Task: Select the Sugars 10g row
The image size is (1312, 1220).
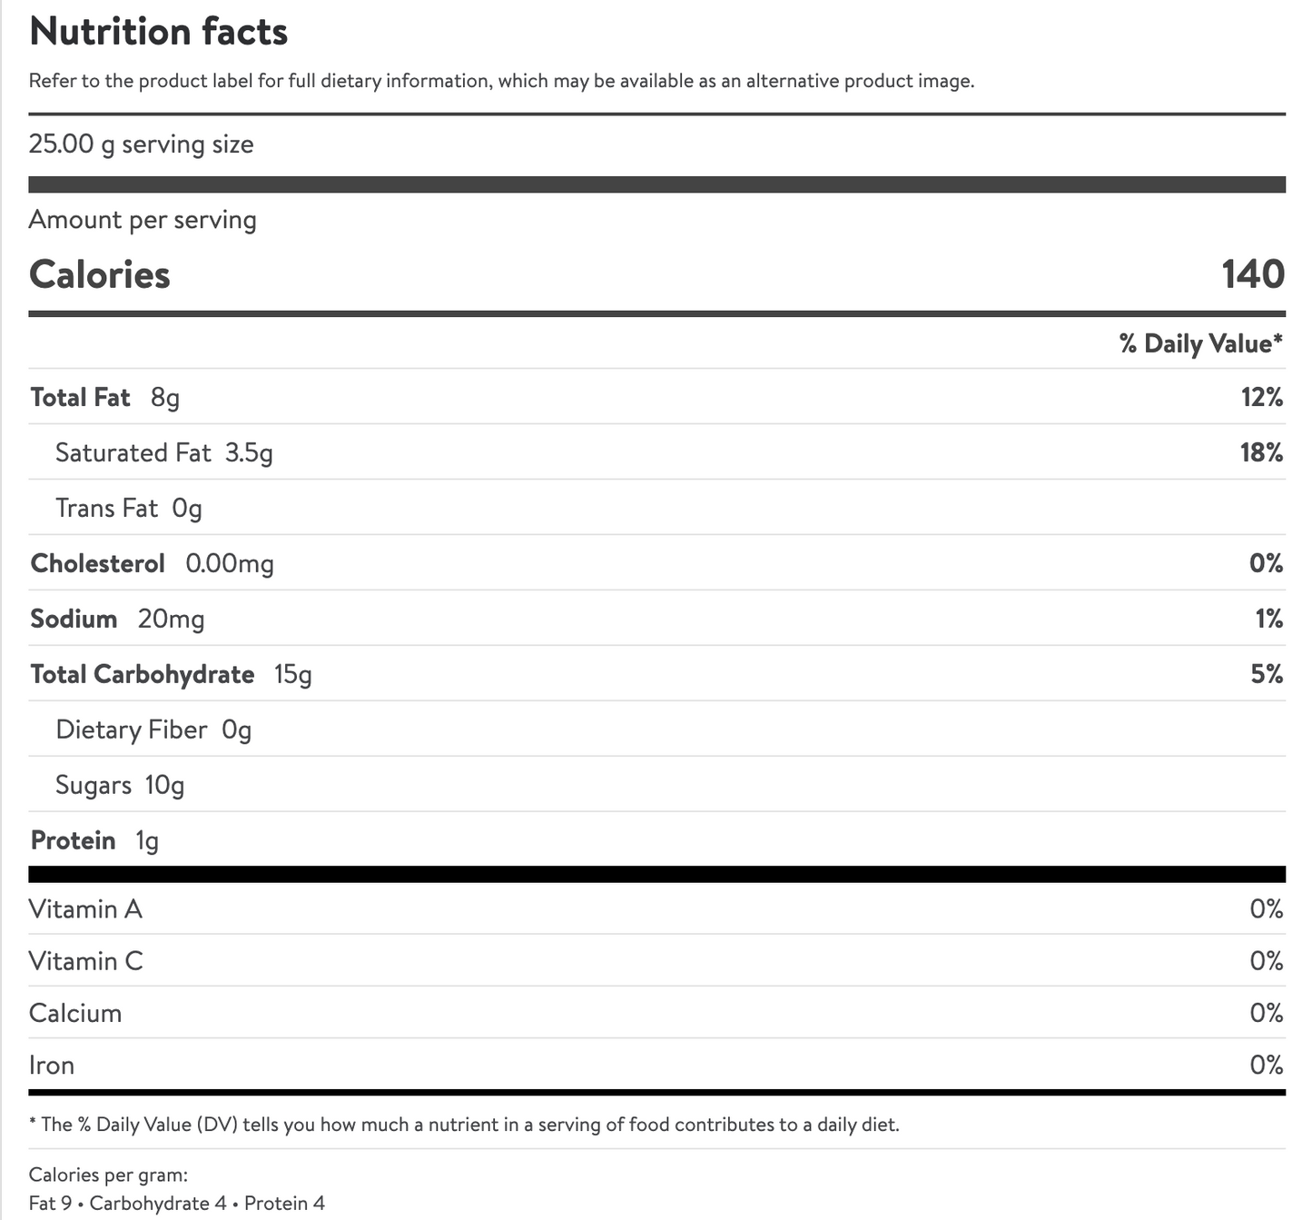Action: point(119,786)
